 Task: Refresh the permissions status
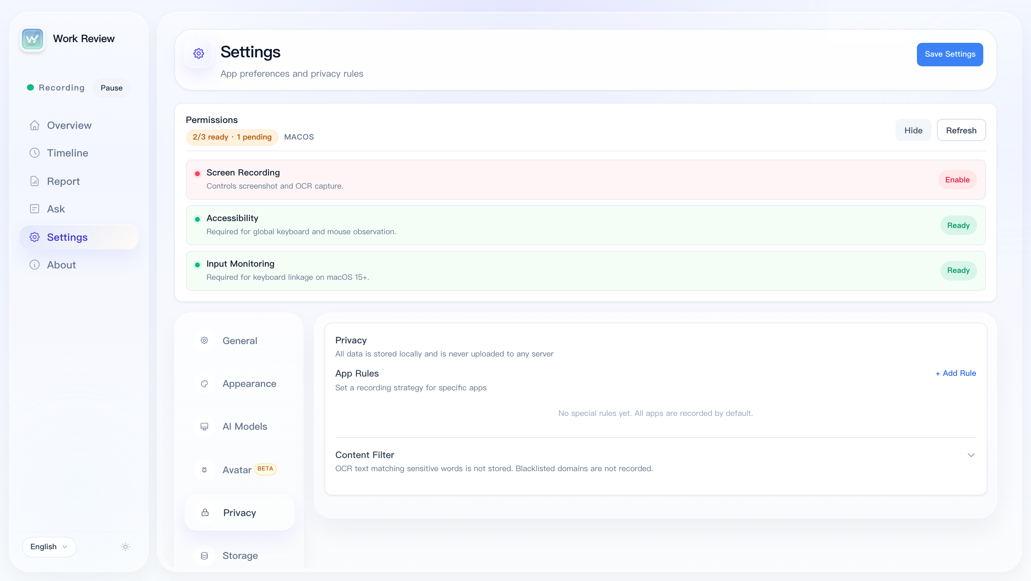pyautogui.click(x=961, y=130)
